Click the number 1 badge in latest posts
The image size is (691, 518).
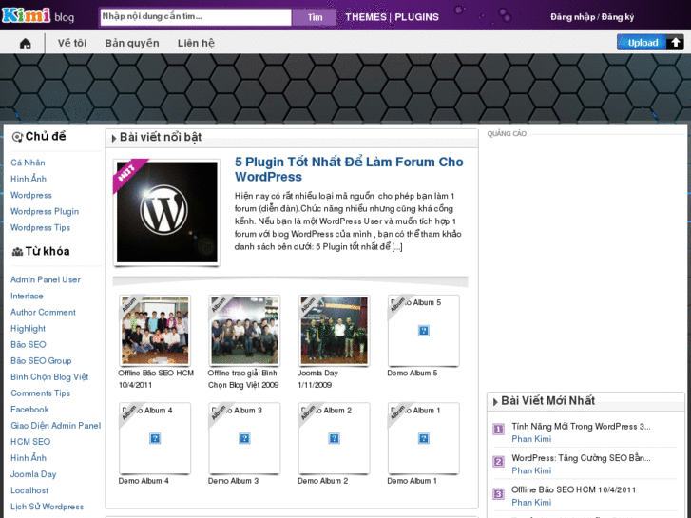point(498,429)
